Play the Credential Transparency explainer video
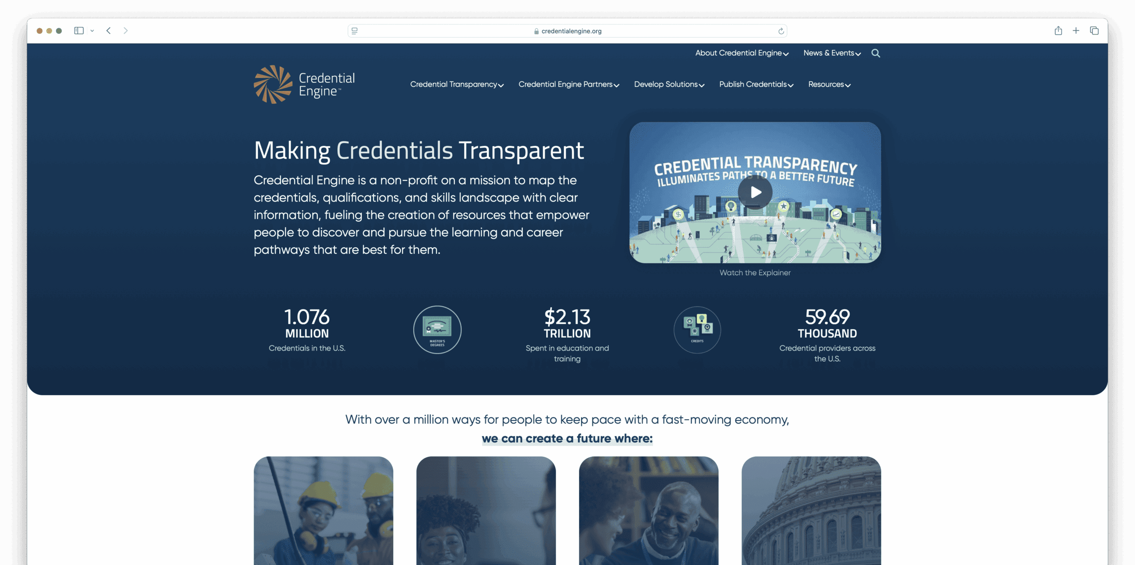This screenshot has width=1135, height=565. coord(755,192)
